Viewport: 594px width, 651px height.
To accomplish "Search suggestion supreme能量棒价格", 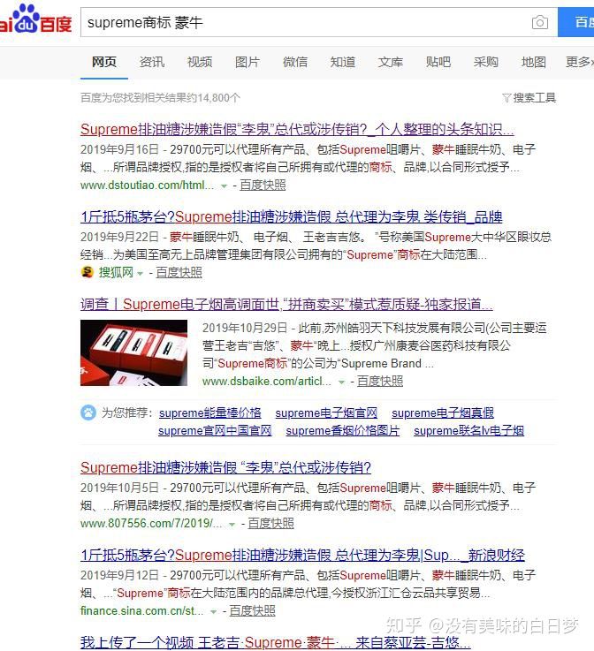I will point(210,413).
